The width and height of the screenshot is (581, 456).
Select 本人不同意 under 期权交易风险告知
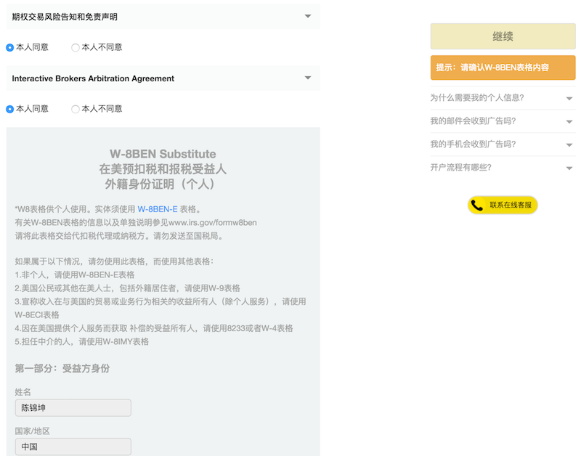[76, 47]
